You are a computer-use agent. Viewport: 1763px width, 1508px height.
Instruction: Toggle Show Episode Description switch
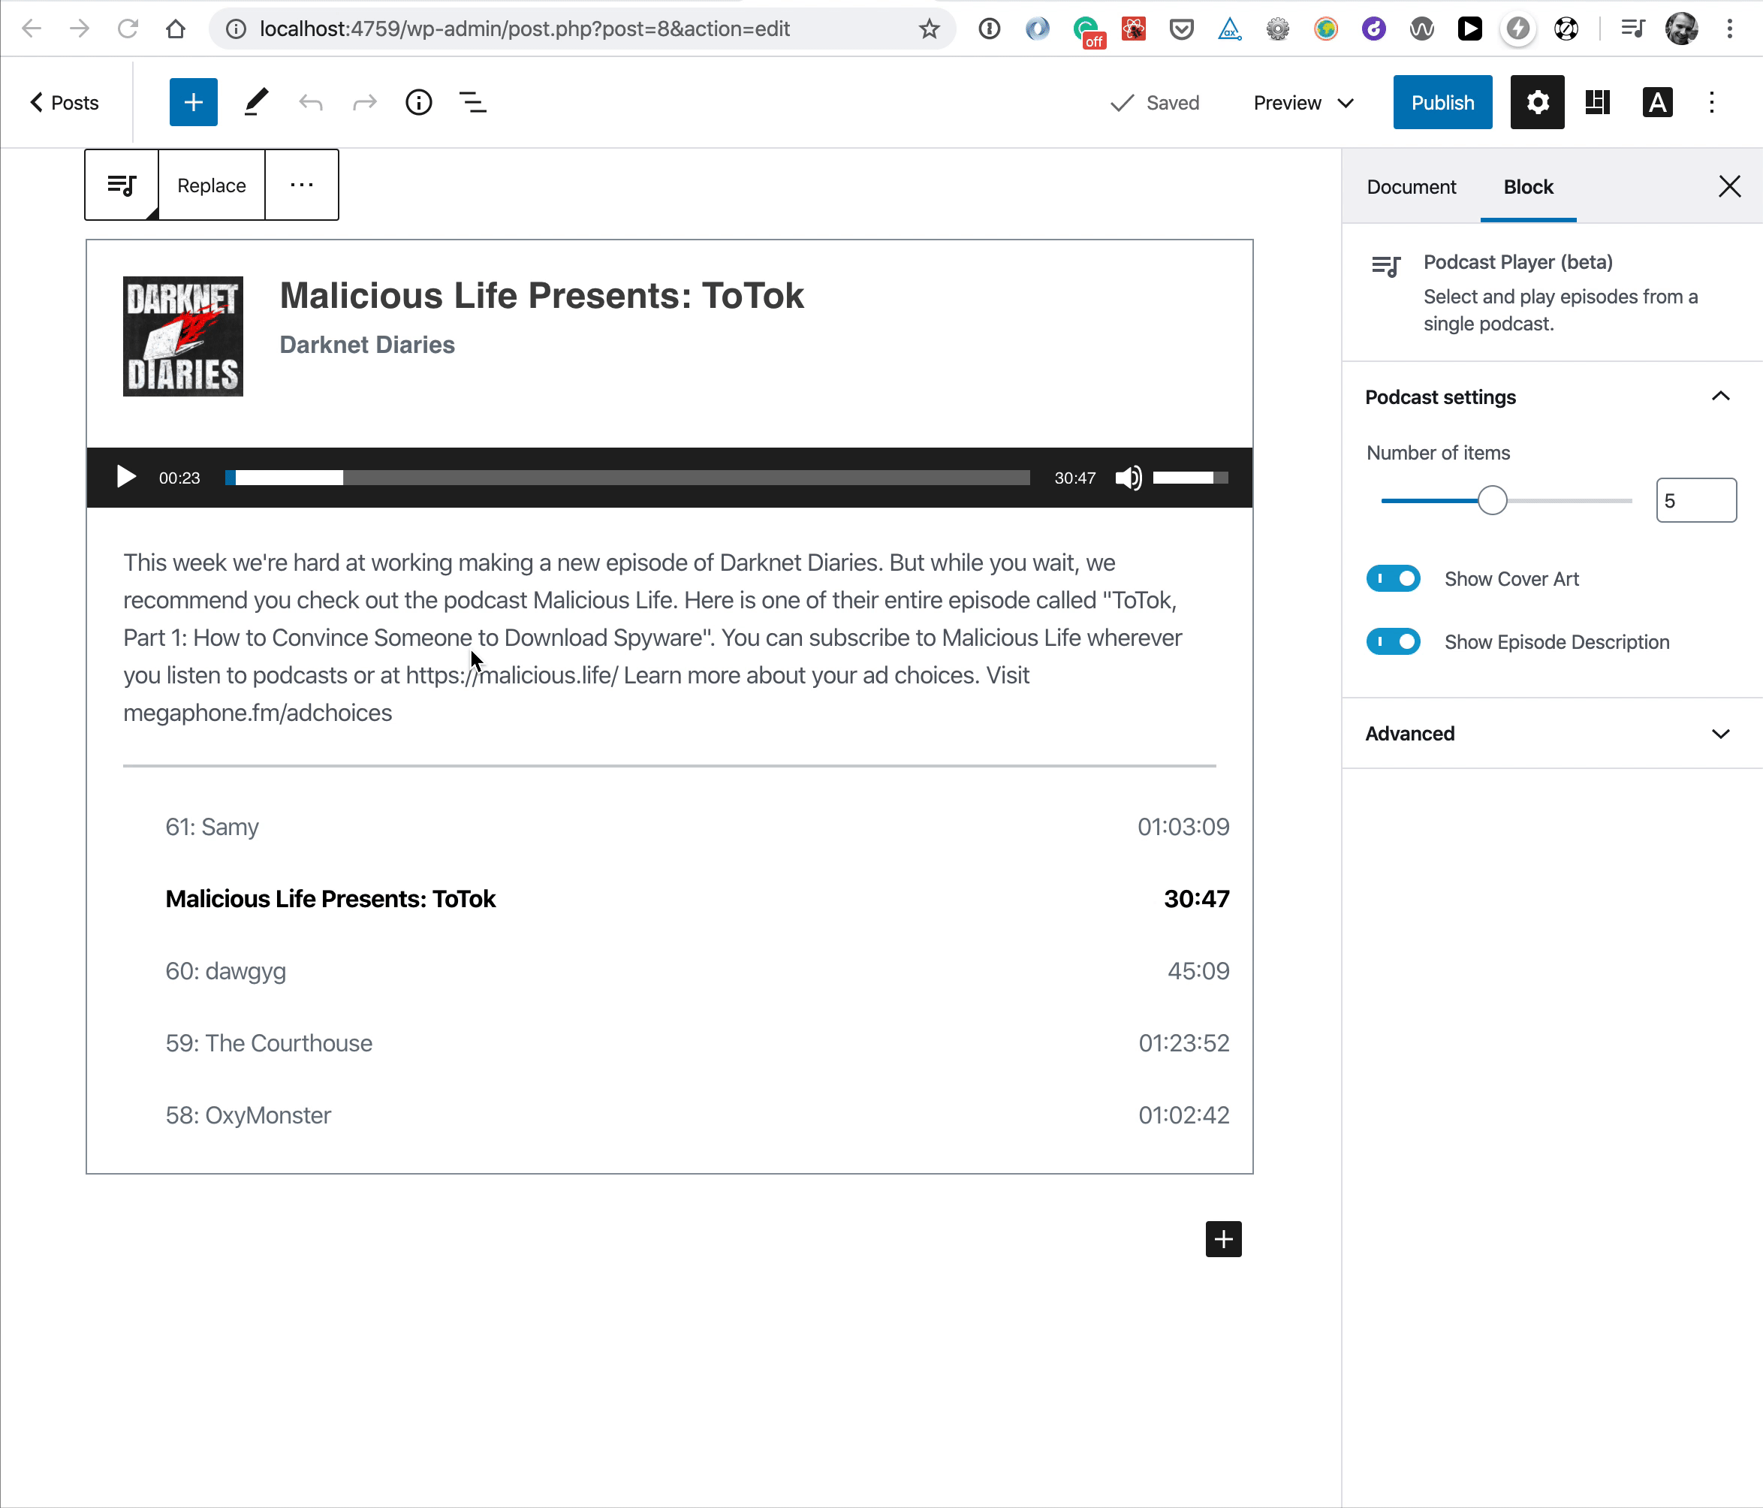point(1393,641)
